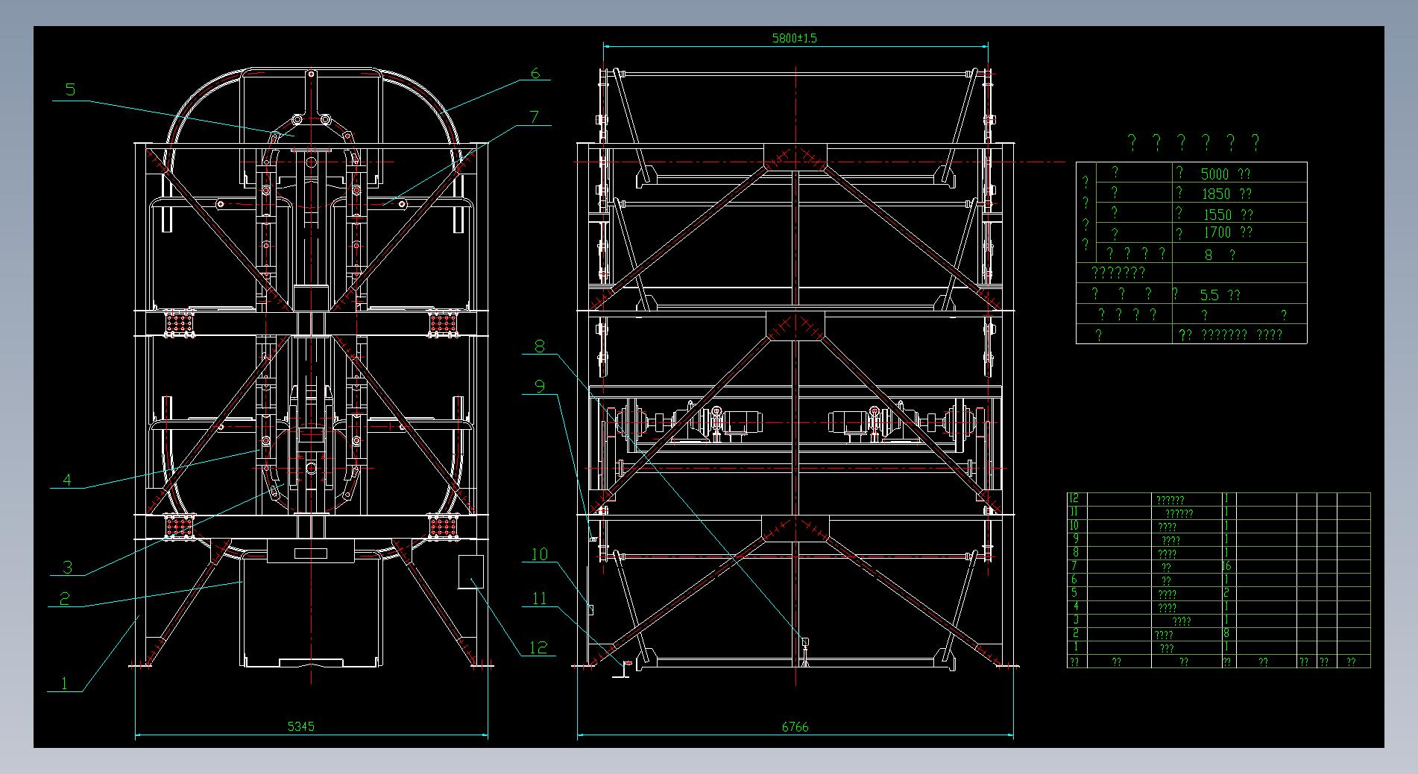
Task: Click the specification table title text
Action: [x=1193, y=142]
